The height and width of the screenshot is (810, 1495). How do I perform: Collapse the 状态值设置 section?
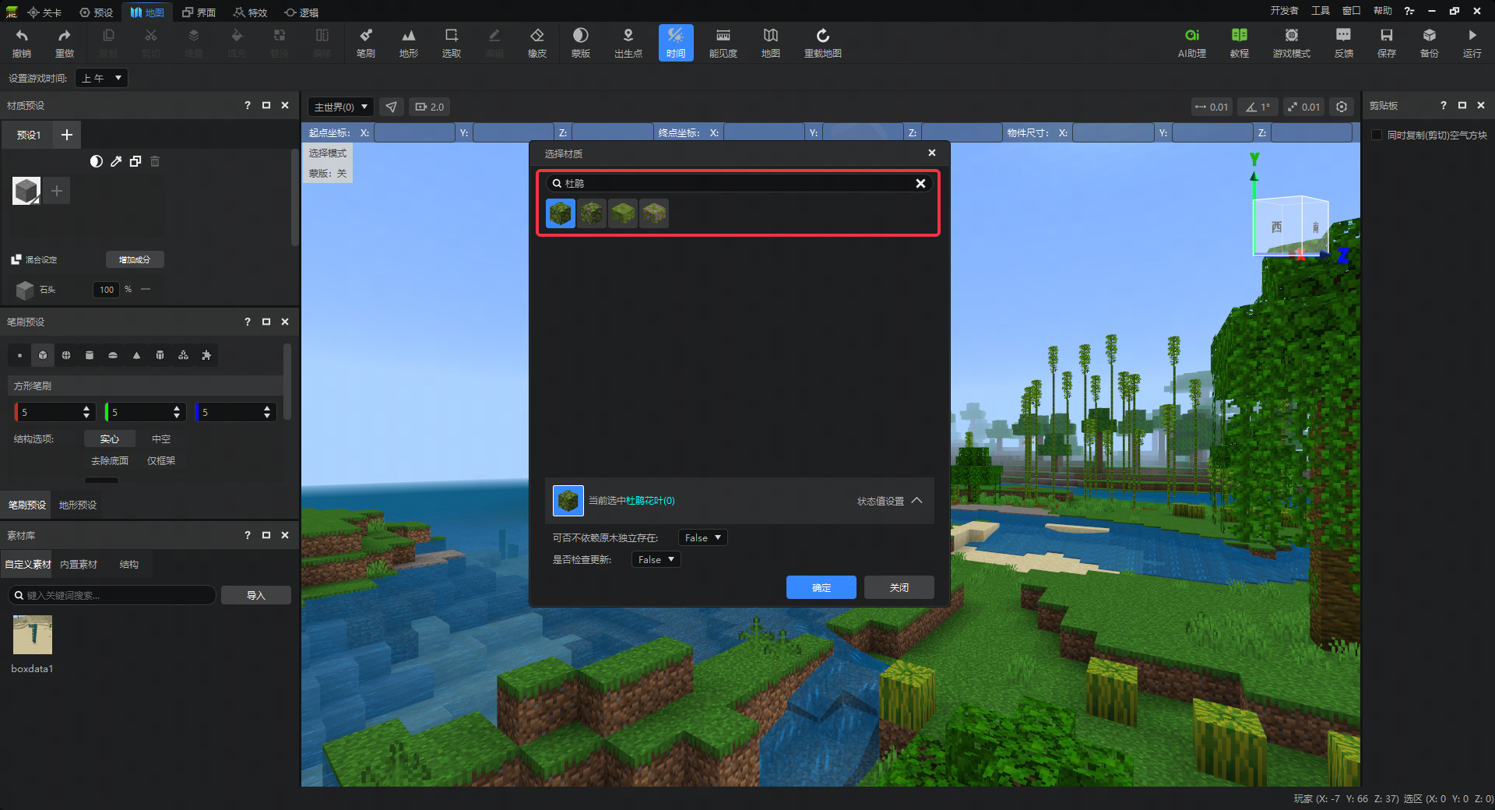pos(917,501)
